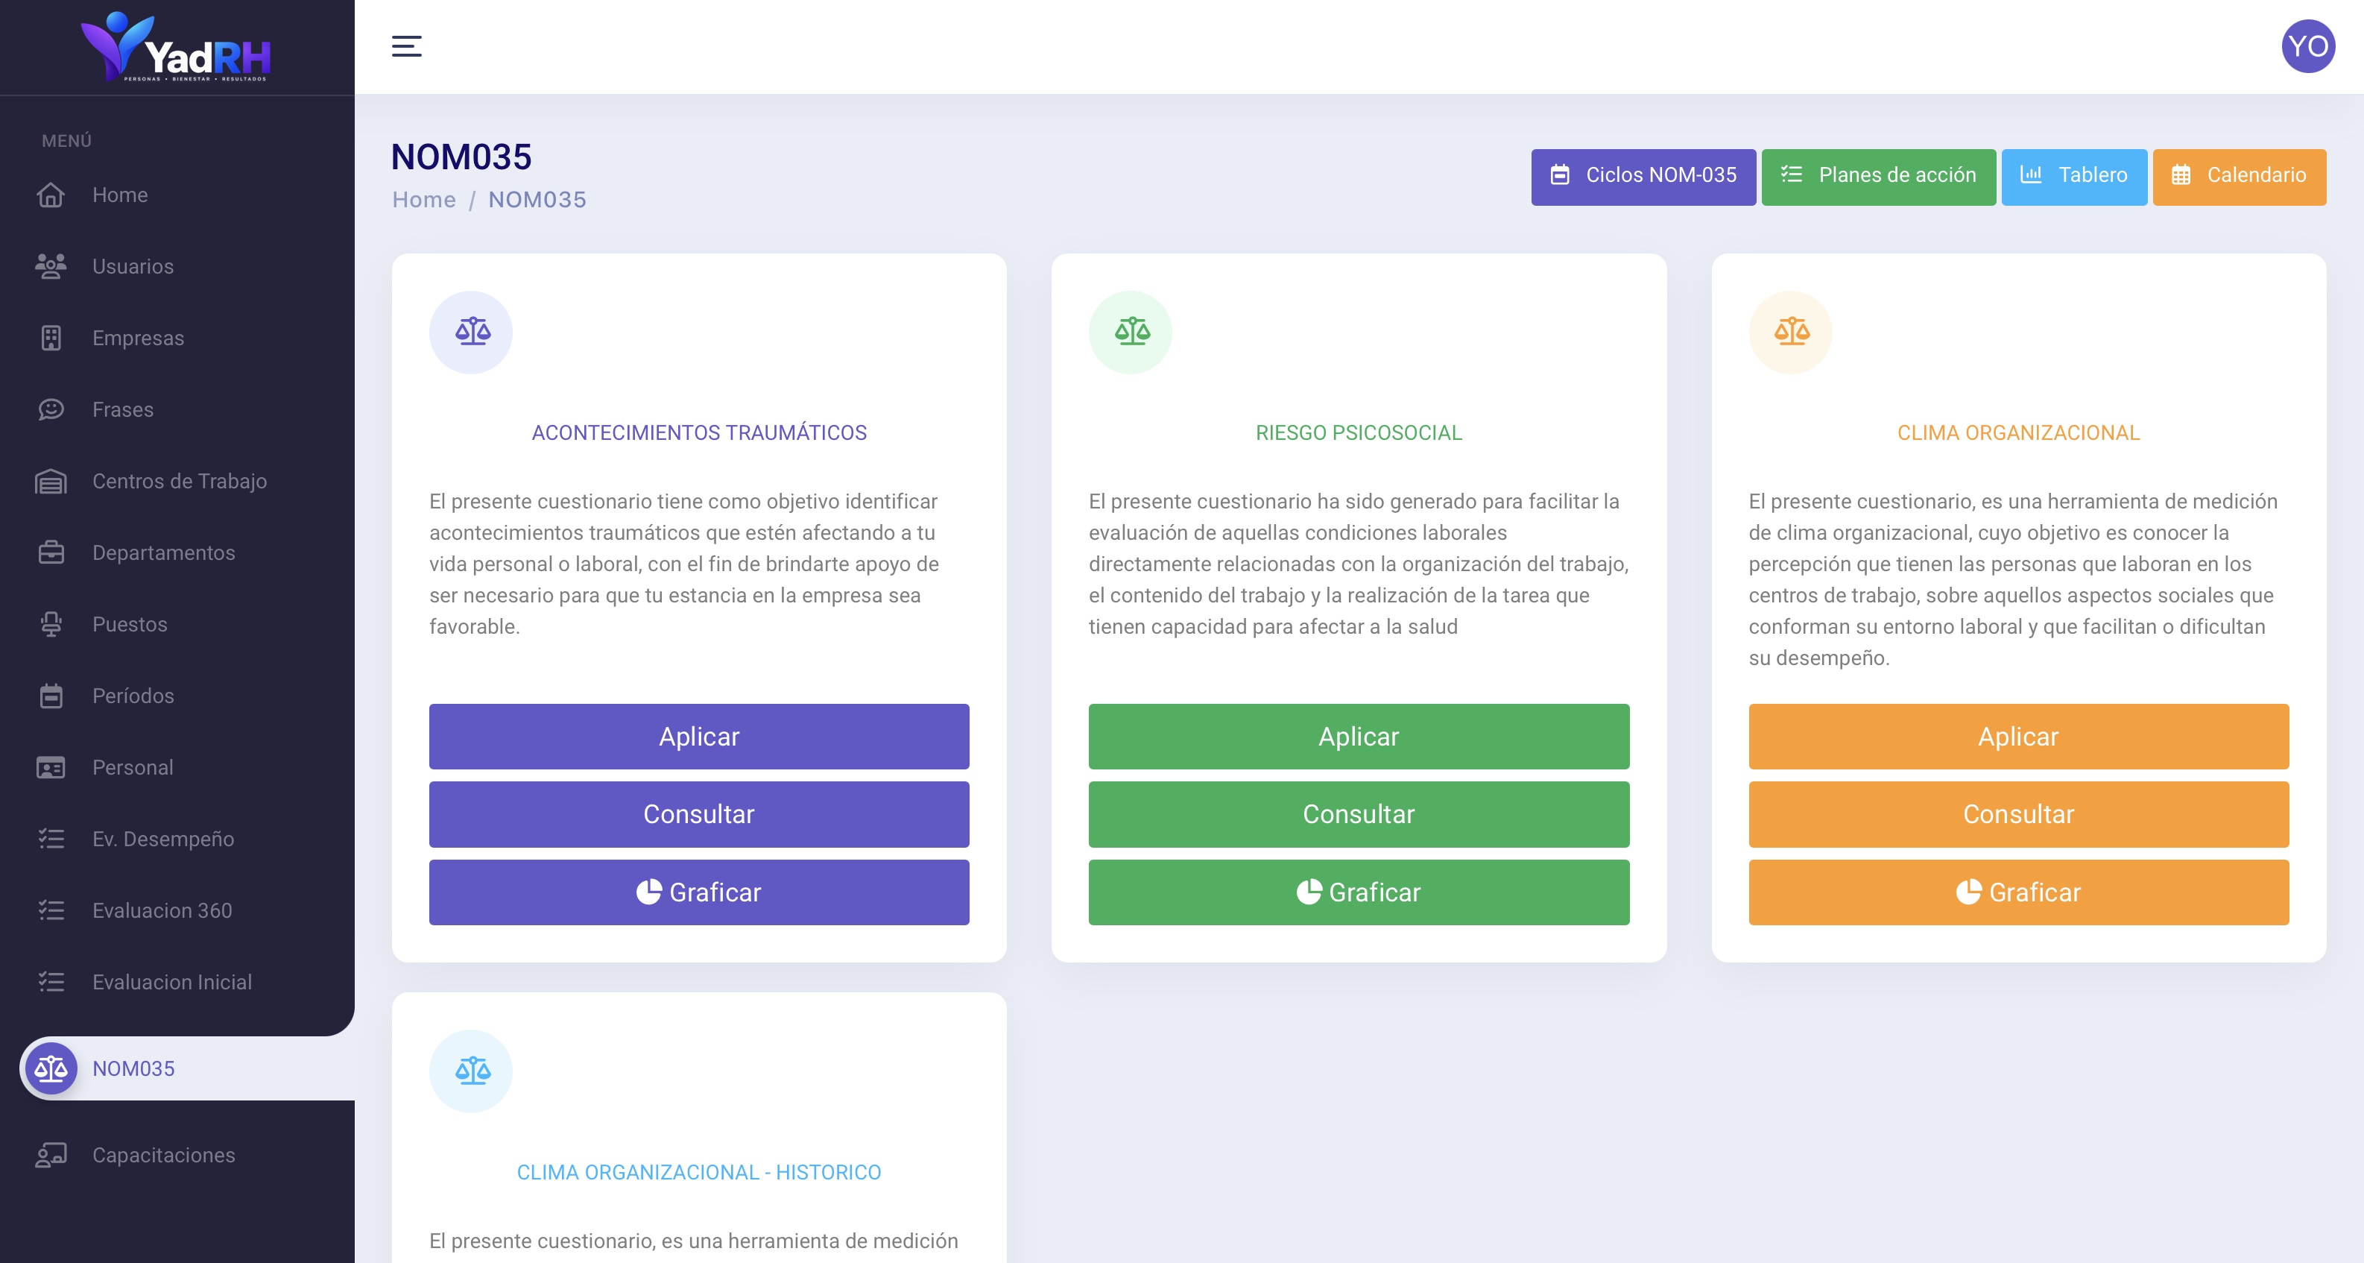Click the green scales icon on Riesgo Psicosocial card

coord(1131,331)
